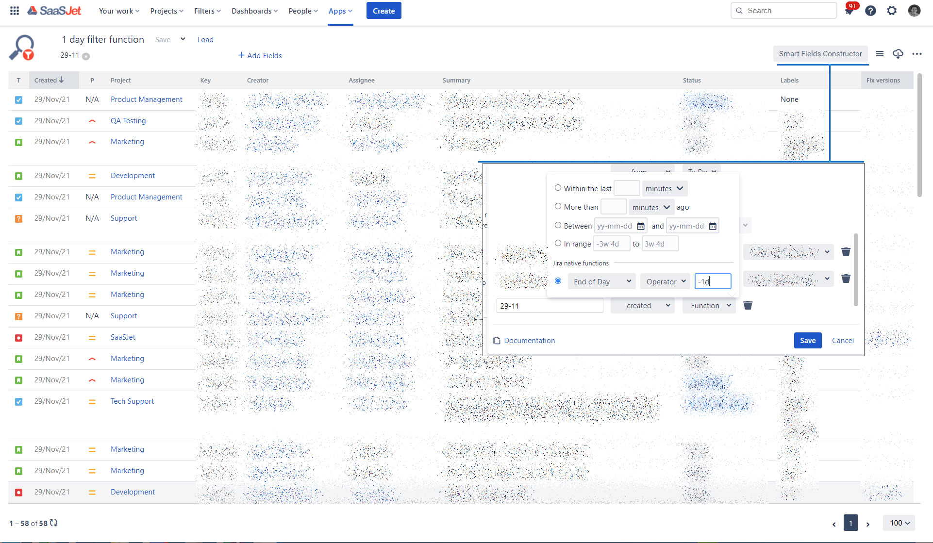Expand the Operator dropdown
This screenshot has width=933, height=543.
665,281
